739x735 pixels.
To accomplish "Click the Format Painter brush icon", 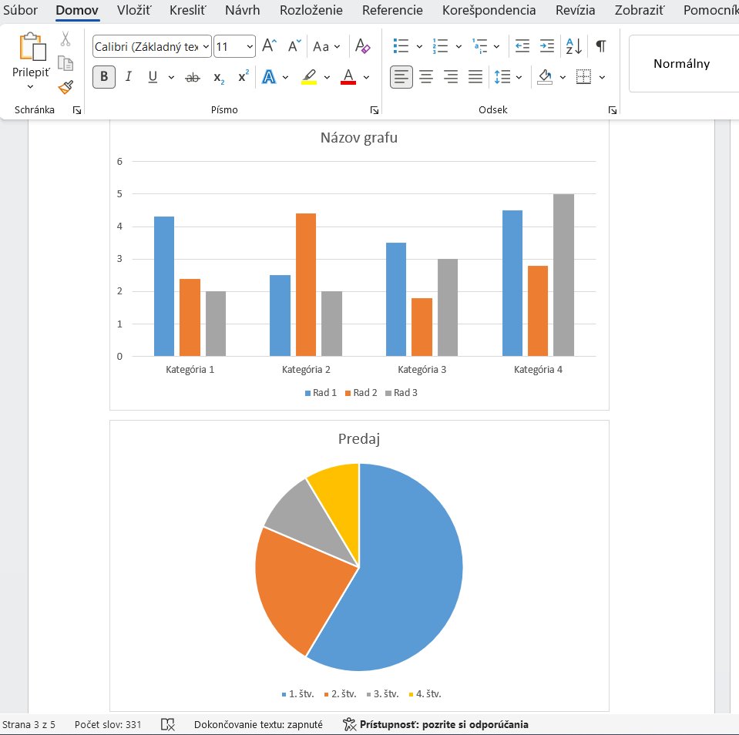I will (x=66, y=87).
